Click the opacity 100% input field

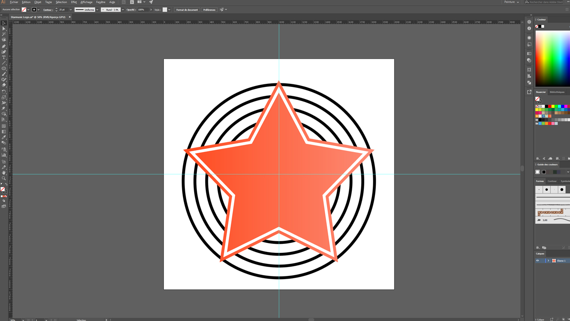[x=143, y=10]
